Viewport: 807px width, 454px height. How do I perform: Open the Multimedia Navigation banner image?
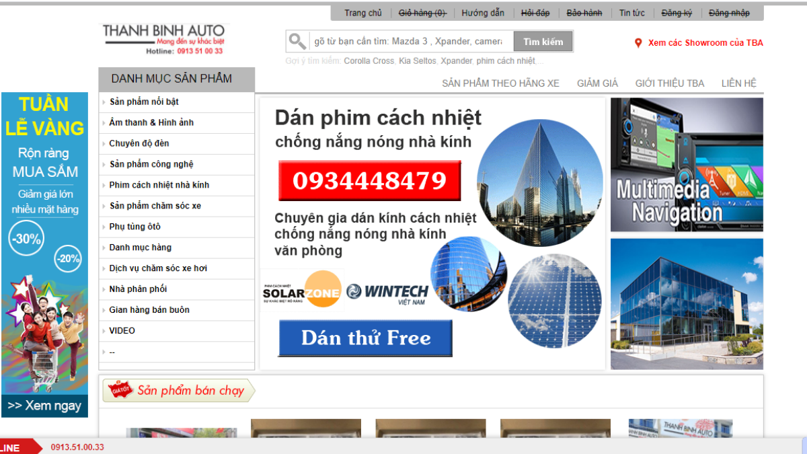pyautogui.click(x=687, y=165)
